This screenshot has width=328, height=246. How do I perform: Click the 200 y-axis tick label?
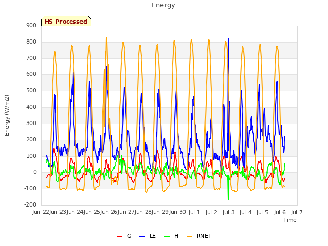[31, 139]
